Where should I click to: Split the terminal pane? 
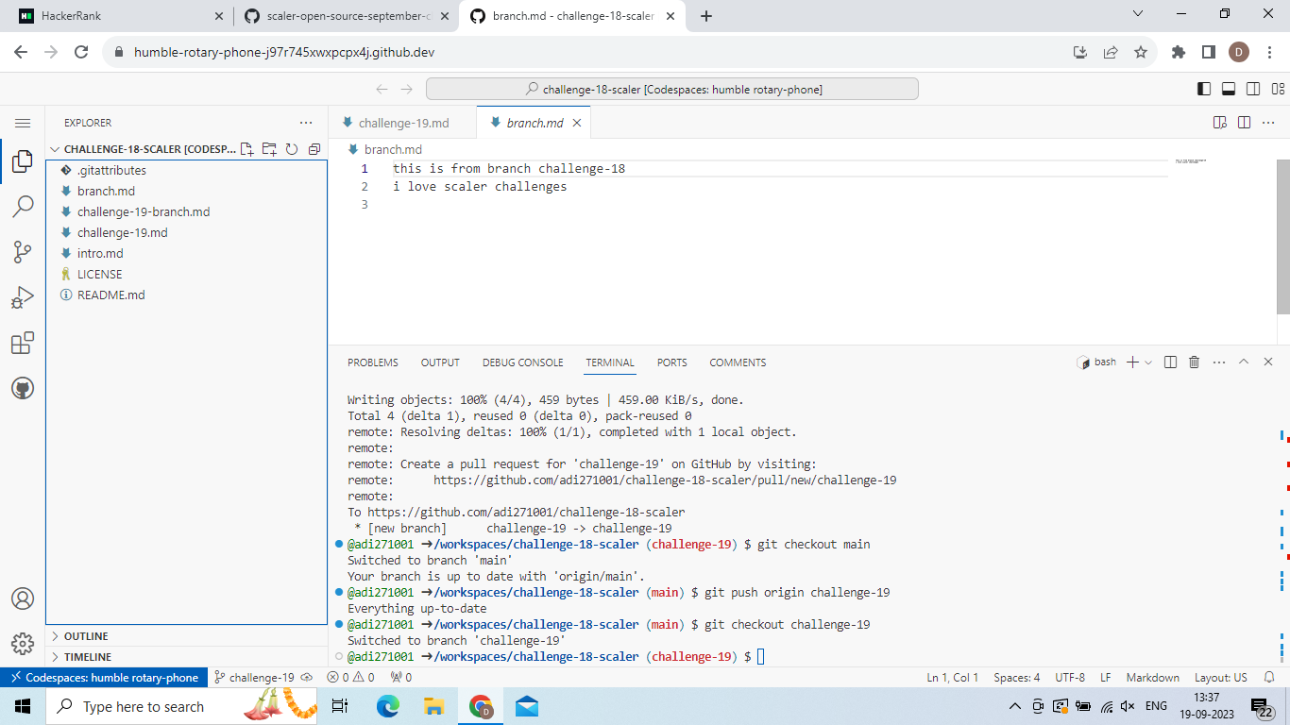click(x=1170, y=362)
